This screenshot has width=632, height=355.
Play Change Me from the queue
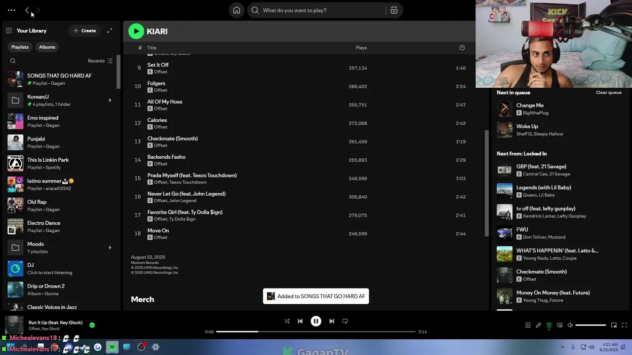click(x=559, y=109)
